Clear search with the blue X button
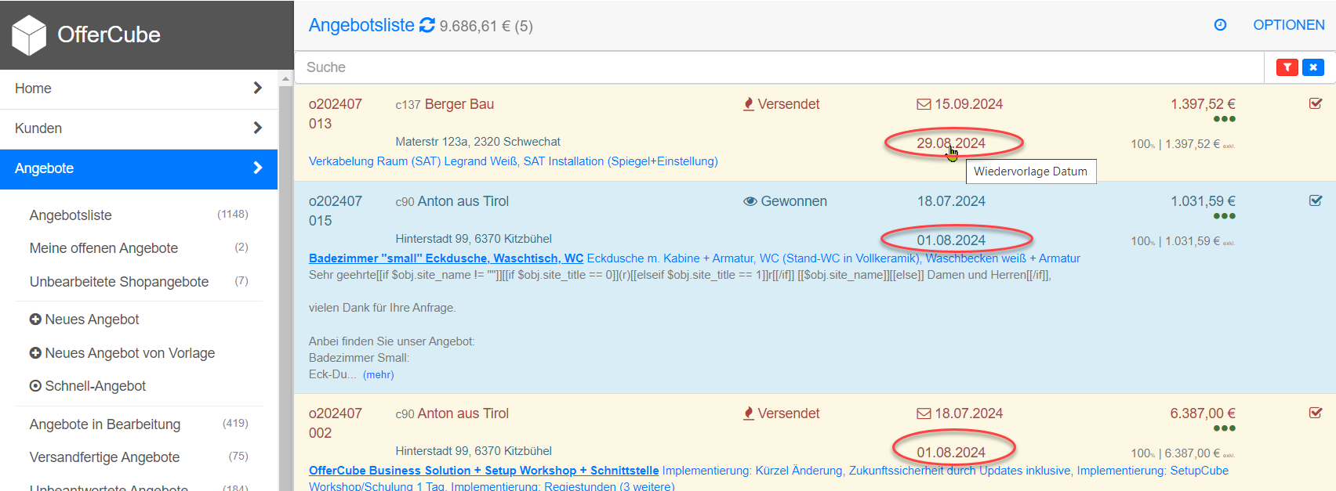Screen dimensions: 1336x491 point(1313,67)
